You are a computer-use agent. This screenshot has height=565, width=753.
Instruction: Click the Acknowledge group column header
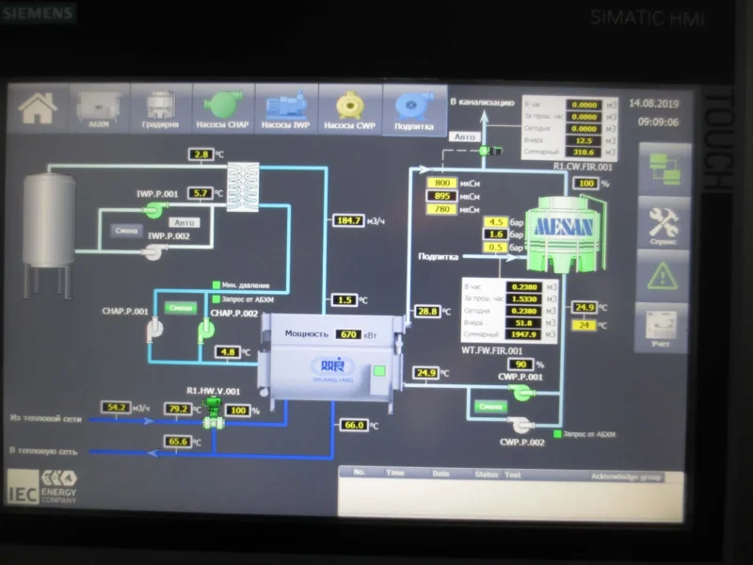[626, 476]
